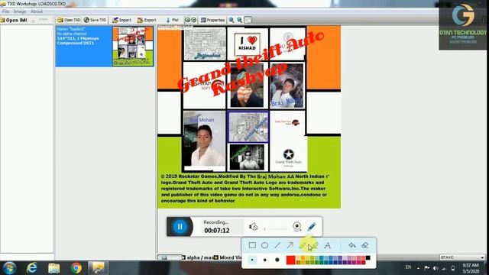Choose the medium pen size dot
The width and height of the screenshot is (489, 275).
pos(265,260)
